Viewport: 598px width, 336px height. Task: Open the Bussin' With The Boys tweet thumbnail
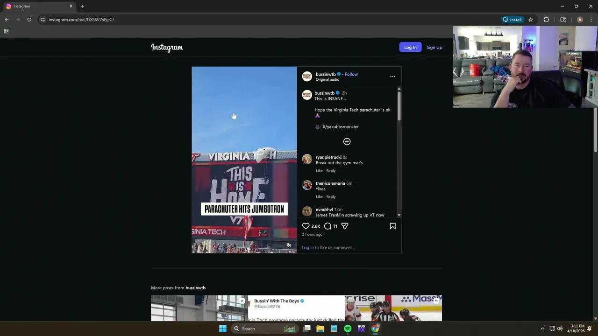point(296,308)
